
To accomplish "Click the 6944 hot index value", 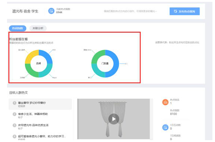I will pyautogui.click(x=59, y=12).
